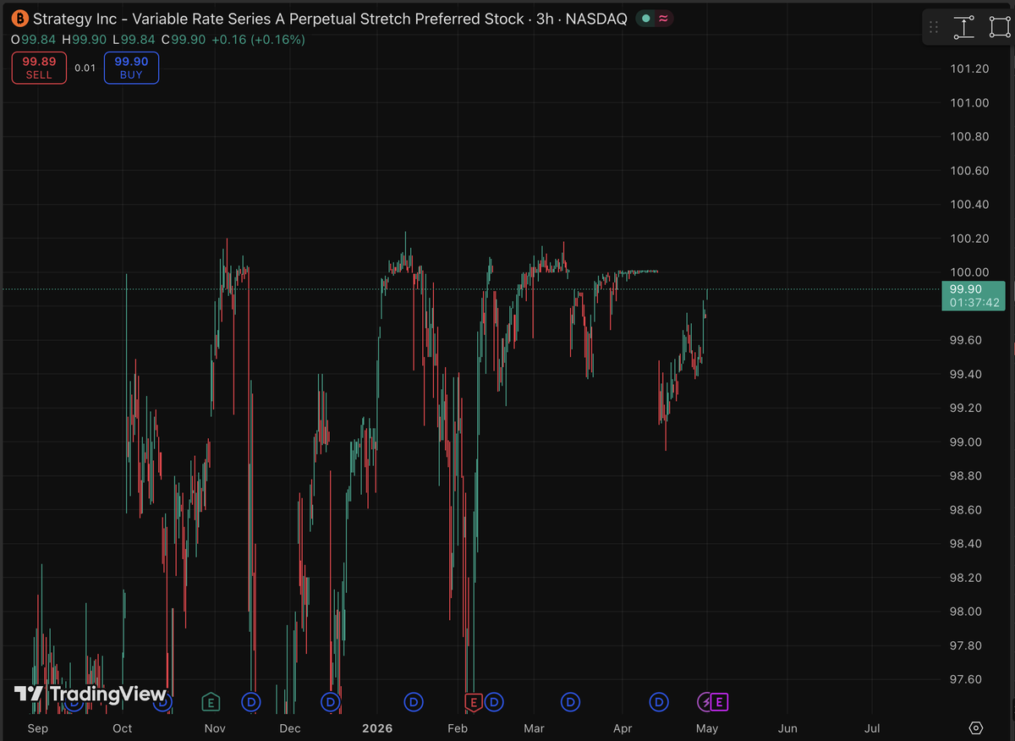Click the Strategy Inc Perpetual Stretch Preferred Stock title

pyautogui.click(x=330, y=18)
